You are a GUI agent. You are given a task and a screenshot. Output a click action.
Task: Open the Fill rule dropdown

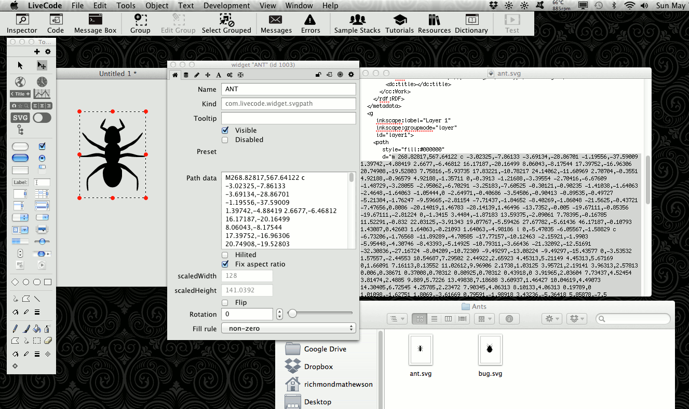click(x=288, y=328)
